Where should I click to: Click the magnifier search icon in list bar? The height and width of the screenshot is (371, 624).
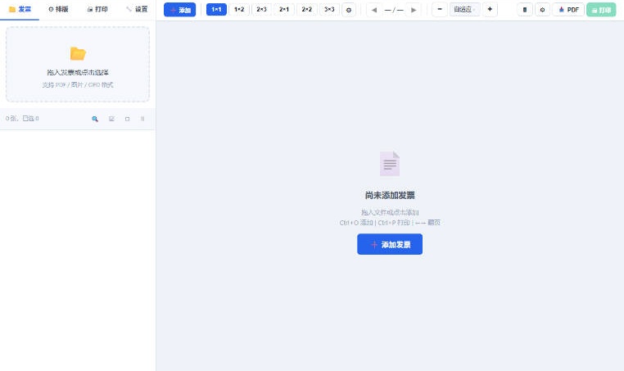pos(95,119)
